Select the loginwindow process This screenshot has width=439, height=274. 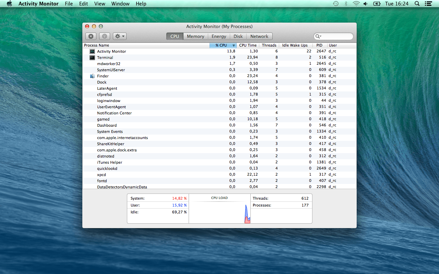219,101
